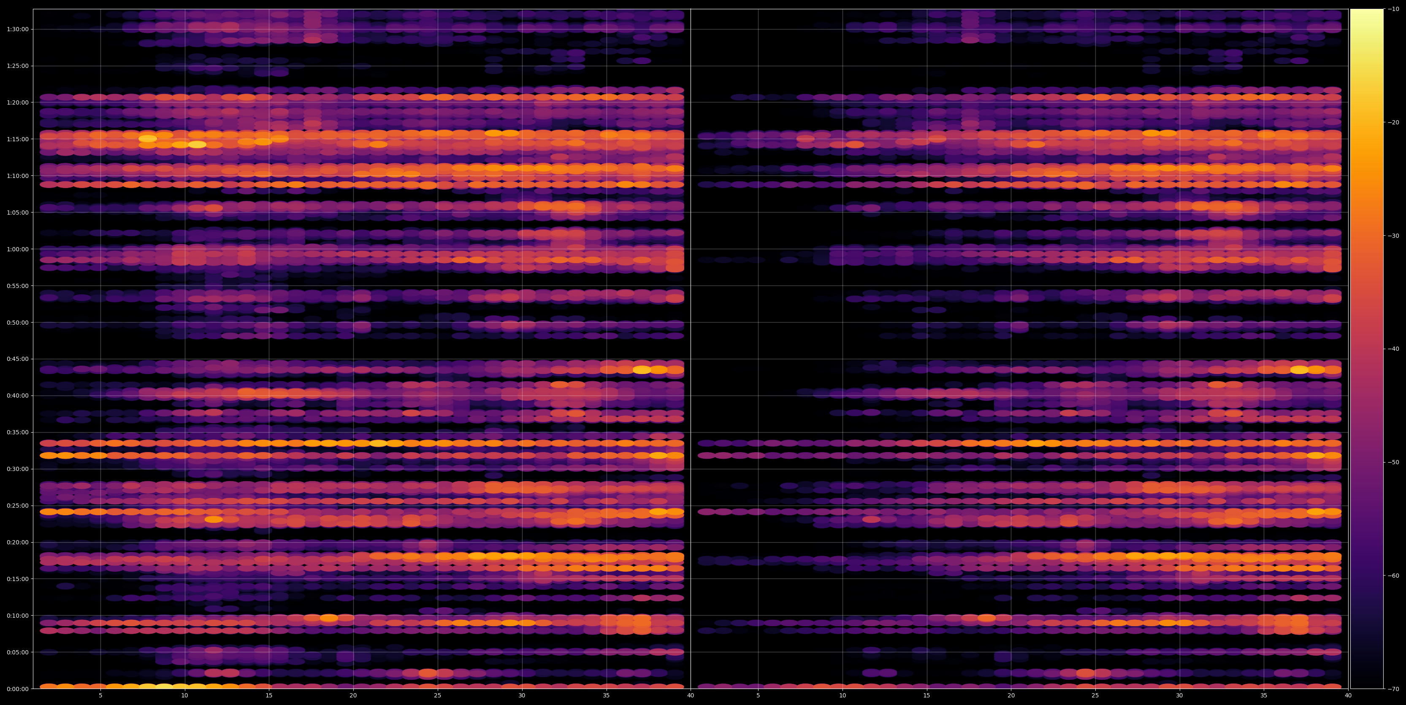This screenshot has height=705, width=1406.
Task: Click x-axis label 25 of the left heatmap
Action: 438,695
